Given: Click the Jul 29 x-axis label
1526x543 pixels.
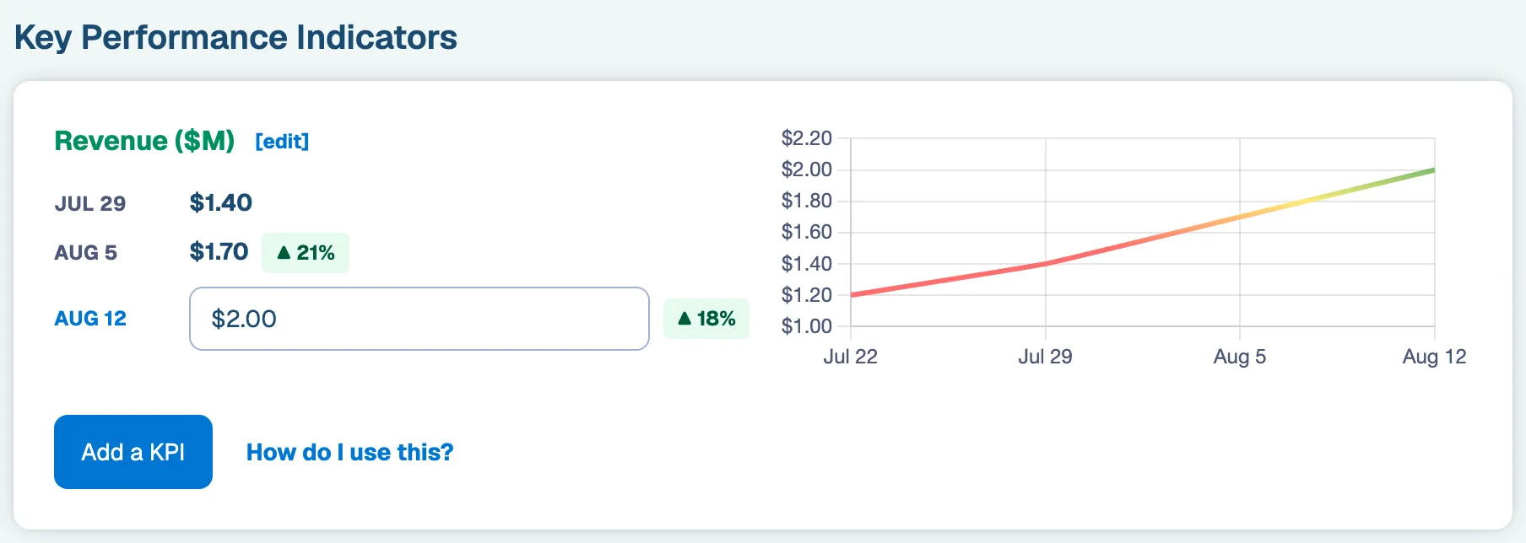Looking at the screenshot, I should [x=1045, y=357].
